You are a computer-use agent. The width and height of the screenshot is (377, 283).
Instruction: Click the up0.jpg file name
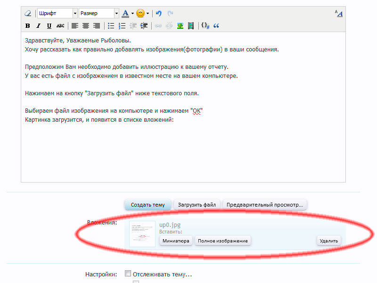pyautogui.click(x=170, y=225)
